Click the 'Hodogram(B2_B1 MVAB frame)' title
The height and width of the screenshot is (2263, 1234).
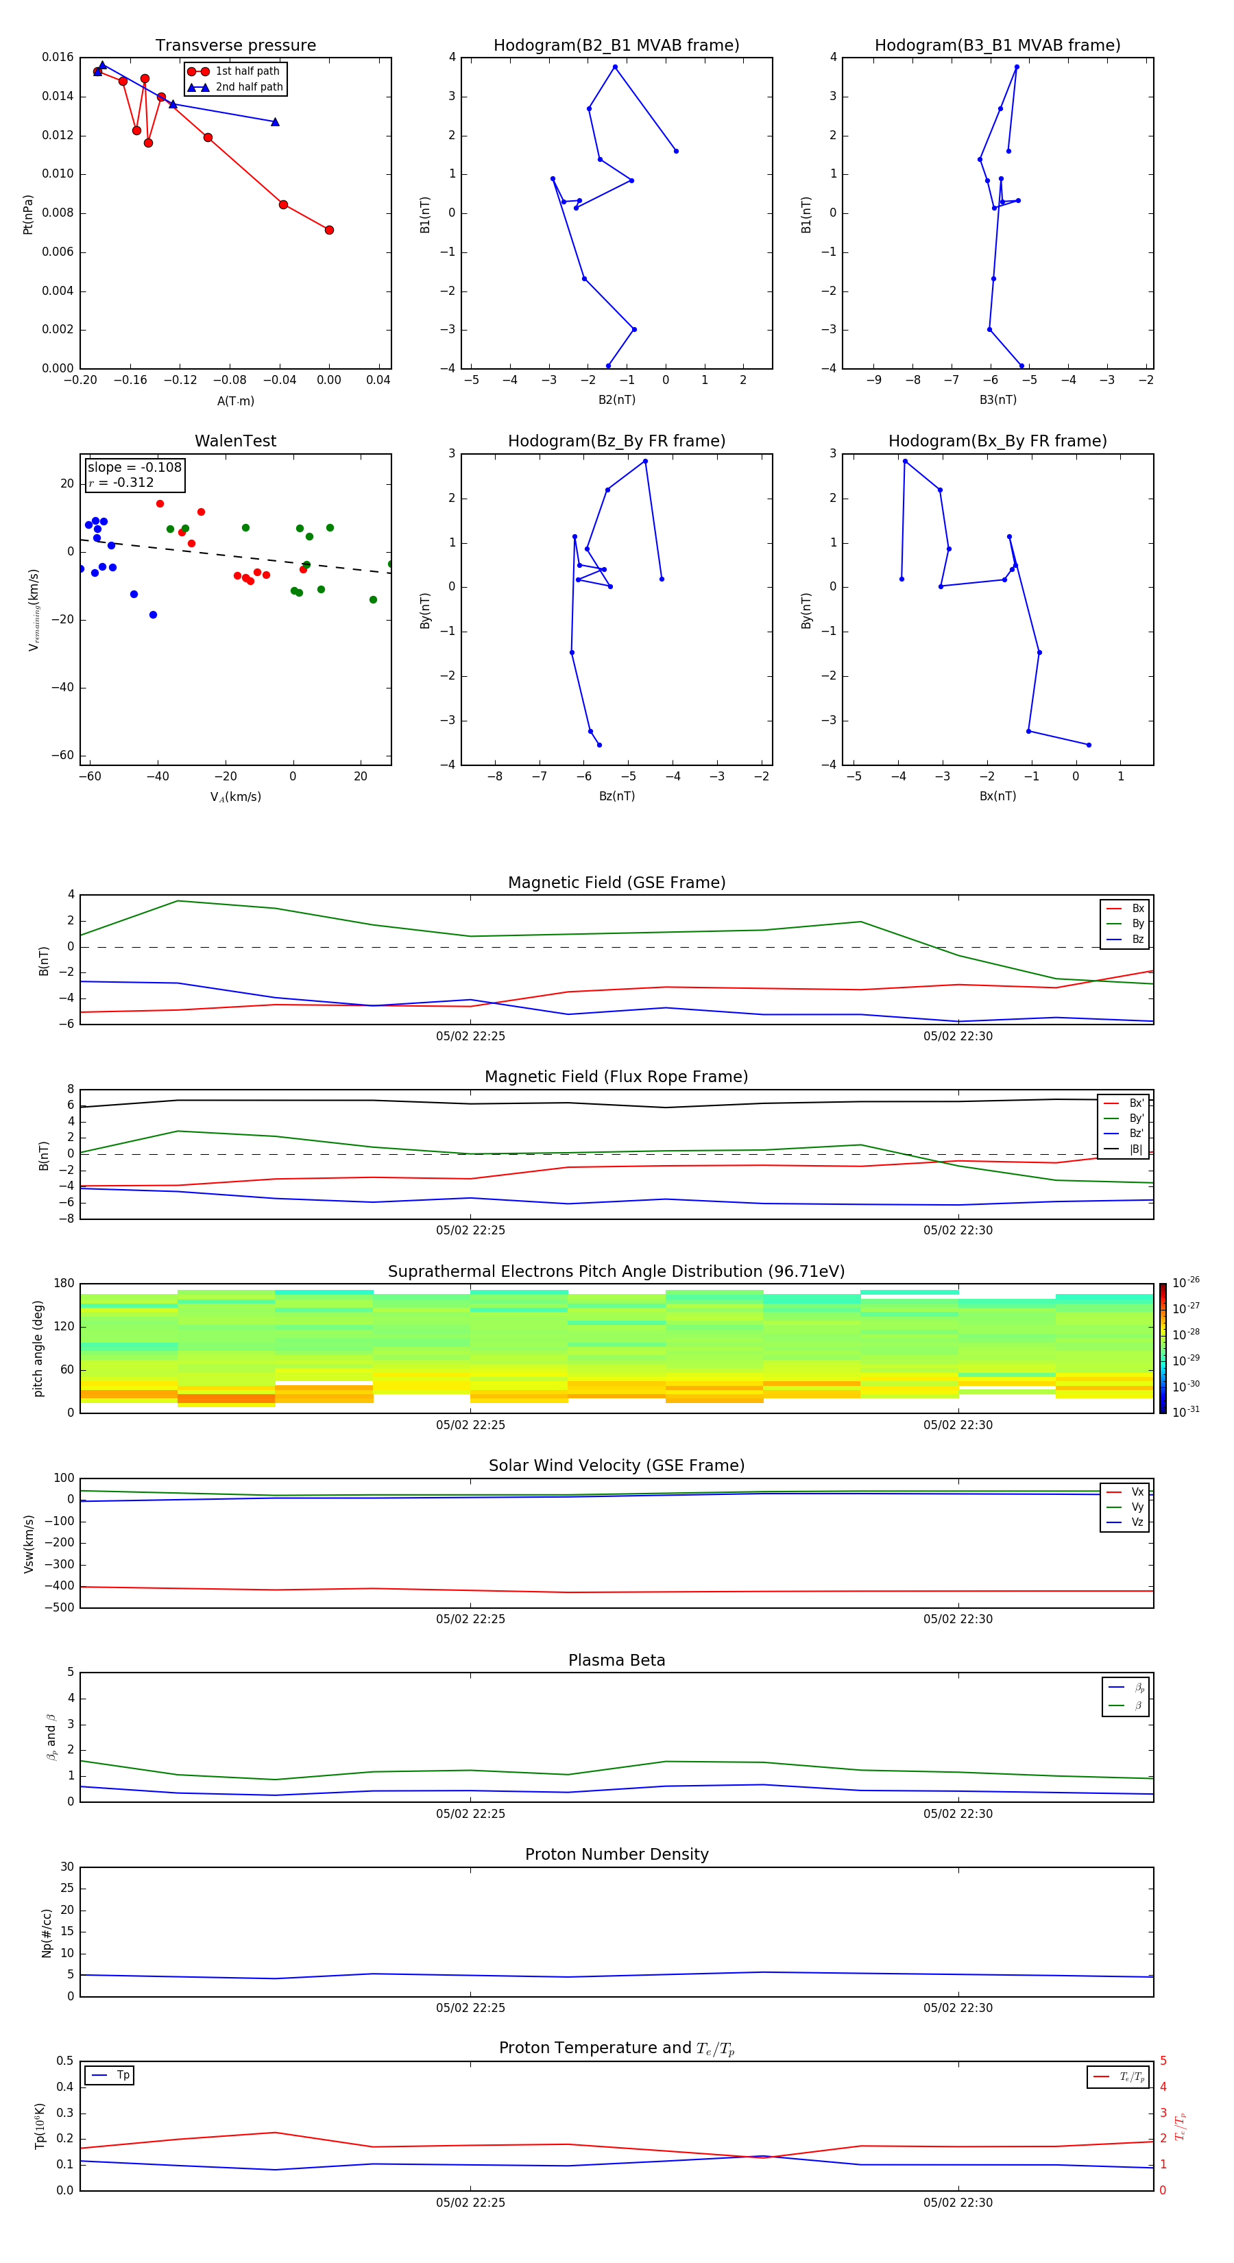coord(616,46)
